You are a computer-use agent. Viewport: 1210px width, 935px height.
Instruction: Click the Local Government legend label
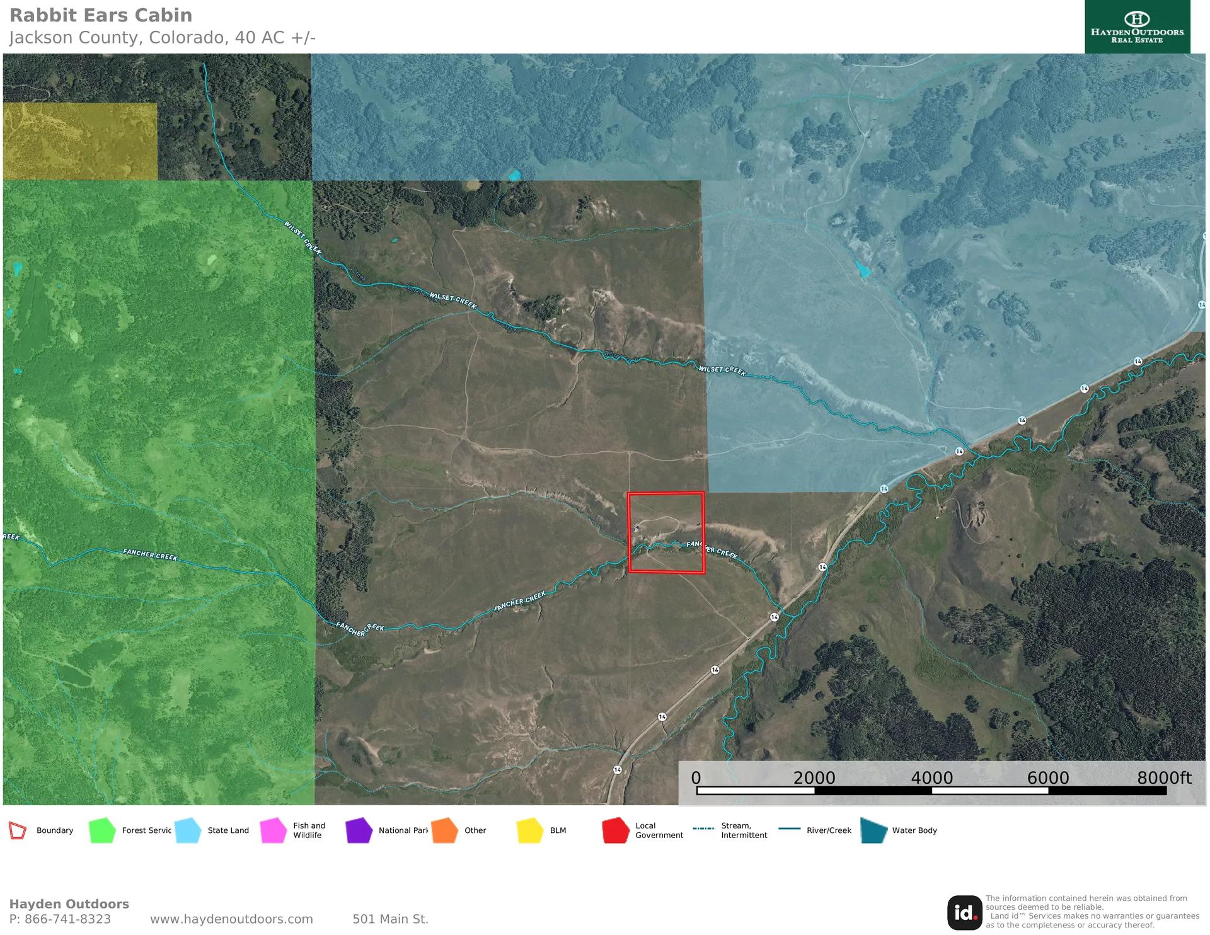659,830
